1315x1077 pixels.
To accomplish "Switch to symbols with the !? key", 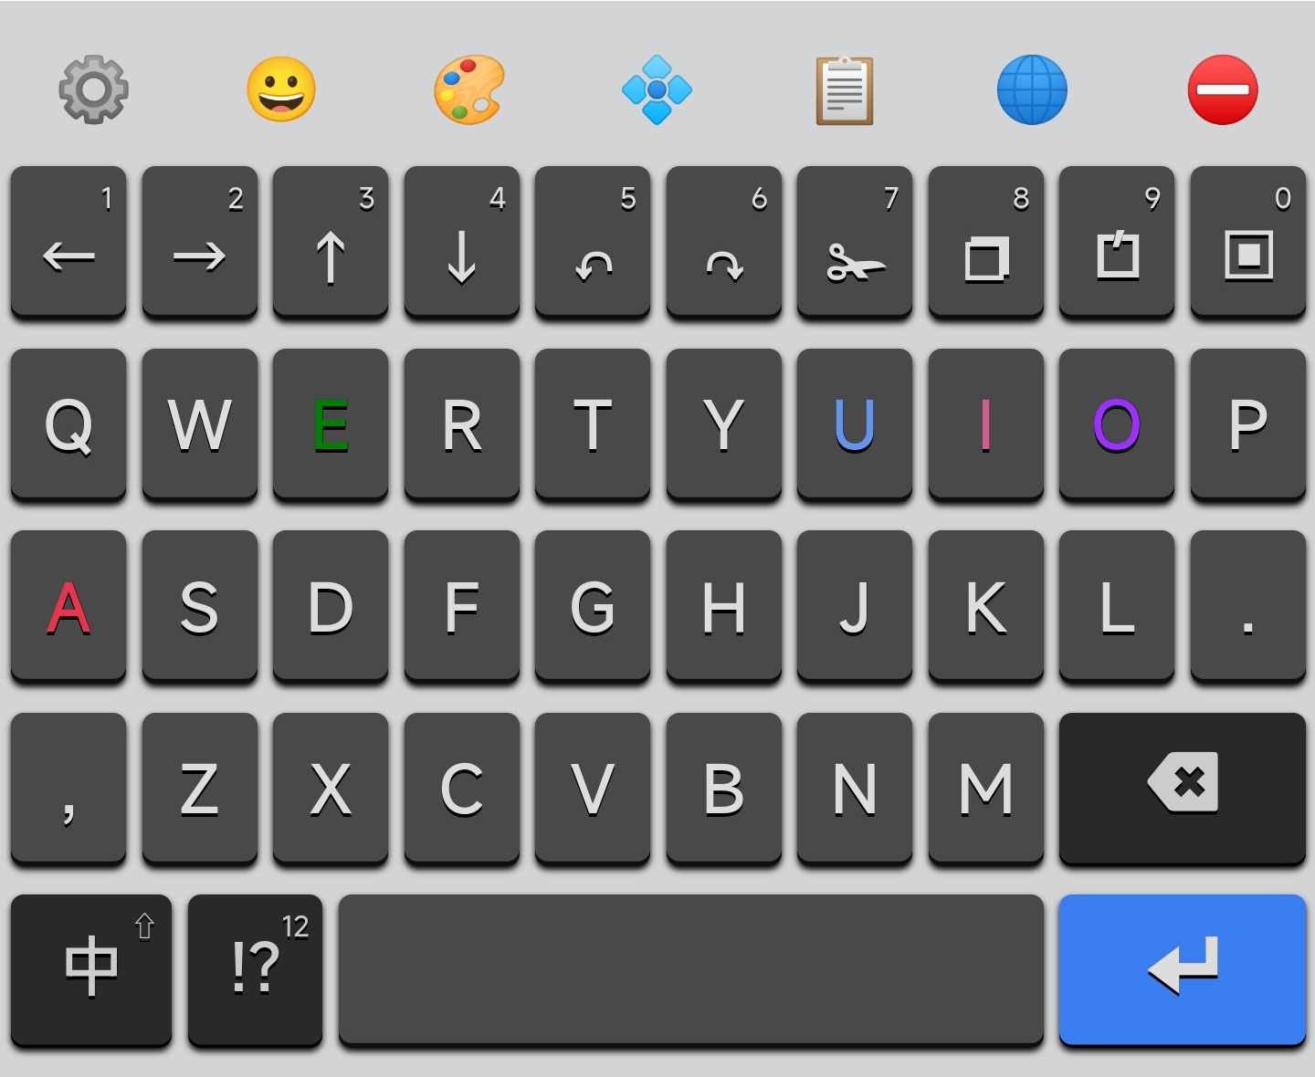I will 255,969.
